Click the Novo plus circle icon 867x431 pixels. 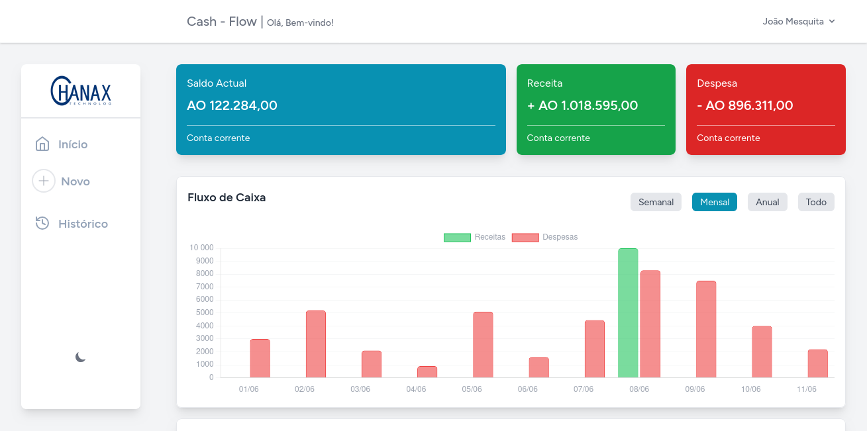pos(44,181)
